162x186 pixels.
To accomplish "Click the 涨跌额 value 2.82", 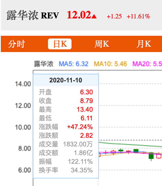I will (x=86, y=136).
